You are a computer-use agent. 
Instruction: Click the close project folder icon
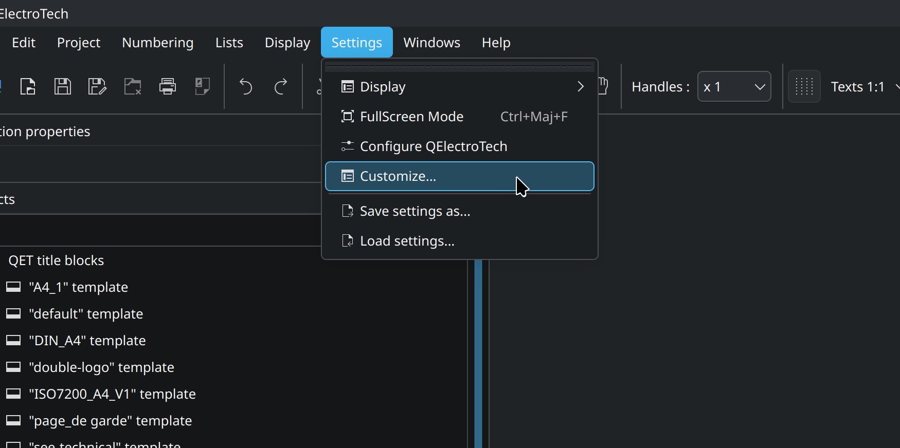(133, 86)
